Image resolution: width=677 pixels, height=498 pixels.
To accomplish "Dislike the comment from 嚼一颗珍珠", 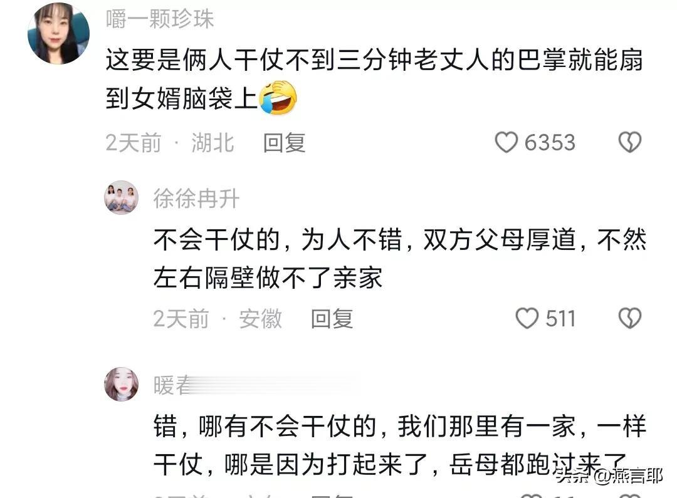I will click(630, 142).
